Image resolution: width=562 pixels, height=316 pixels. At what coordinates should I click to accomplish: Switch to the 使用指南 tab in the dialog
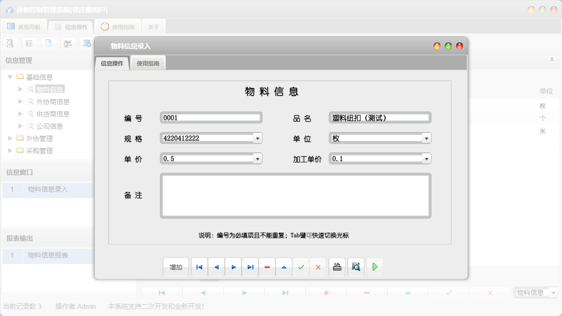[148, 62]
